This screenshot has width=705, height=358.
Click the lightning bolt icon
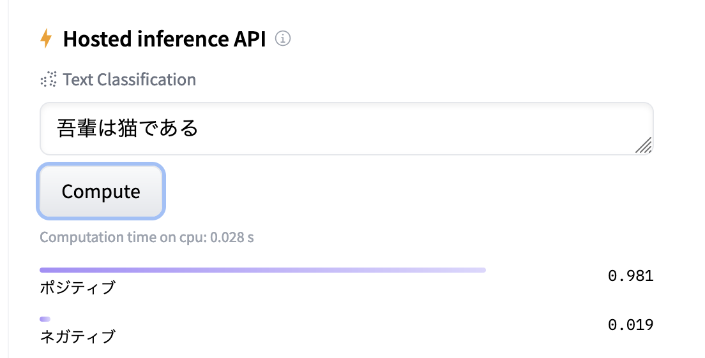[45, 39]
